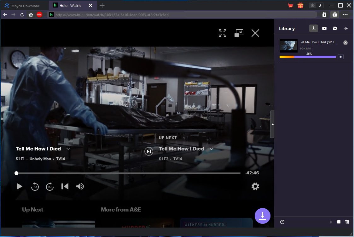354x237 pixels.
Task: Open the Hulu player settings gear
Action: click(255, 186)
